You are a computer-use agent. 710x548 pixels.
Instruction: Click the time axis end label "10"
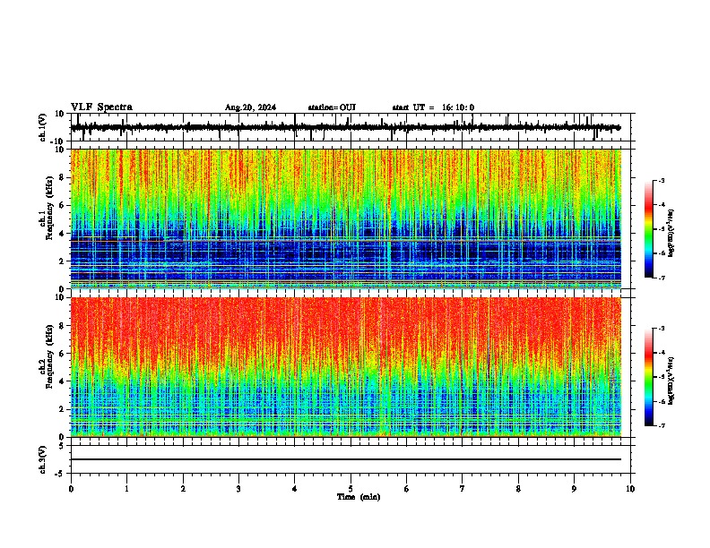(x=630, y=489)
